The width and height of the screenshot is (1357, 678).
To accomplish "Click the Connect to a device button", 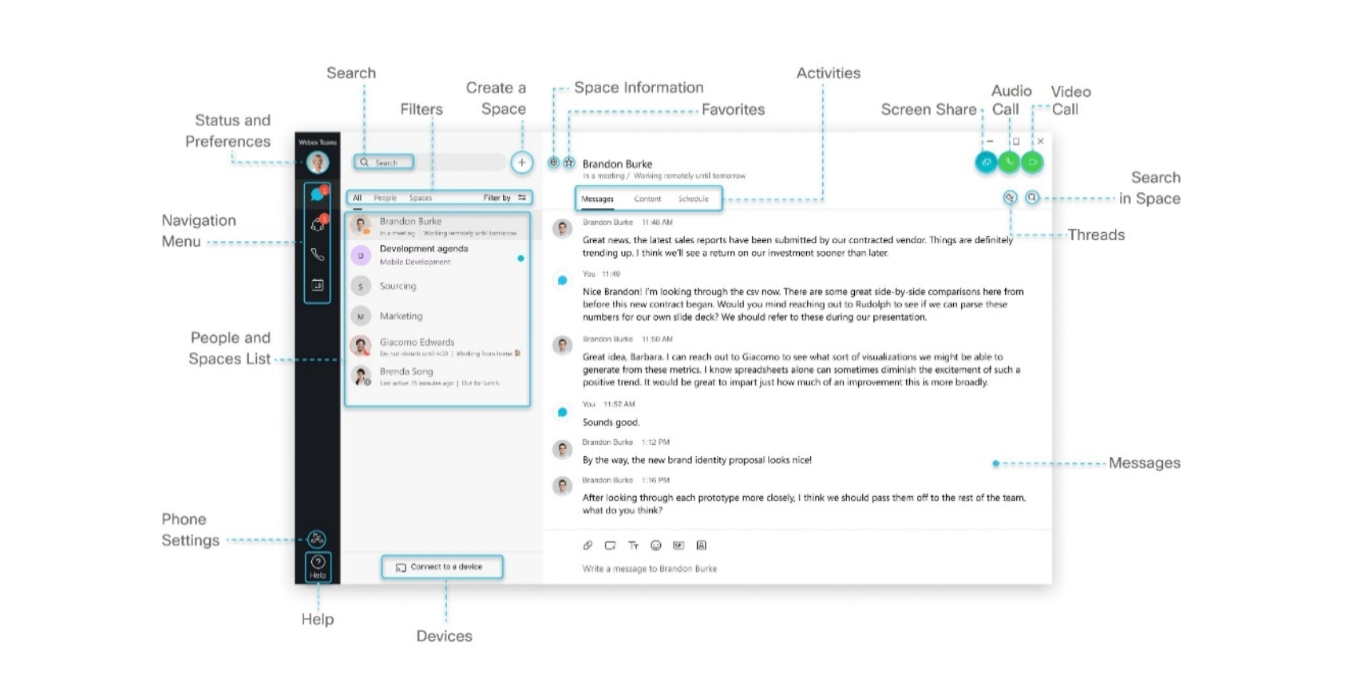I will [442, 567].
